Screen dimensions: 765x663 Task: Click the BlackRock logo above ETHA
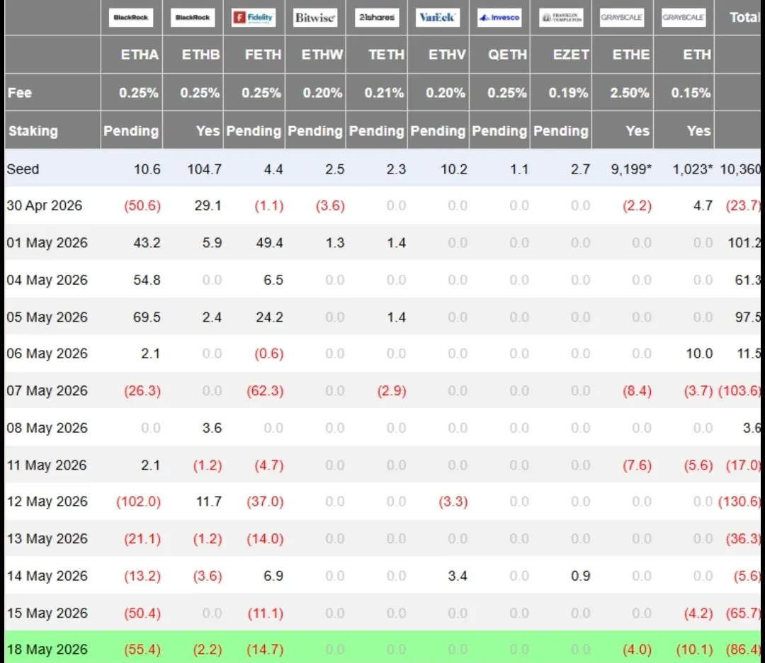pos(131,18)
